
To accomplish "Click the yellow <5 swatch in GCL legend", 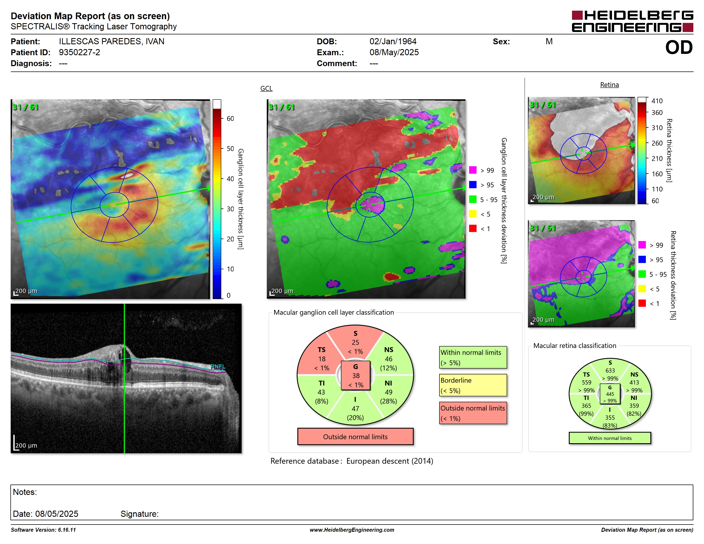I will click(473, 214).
